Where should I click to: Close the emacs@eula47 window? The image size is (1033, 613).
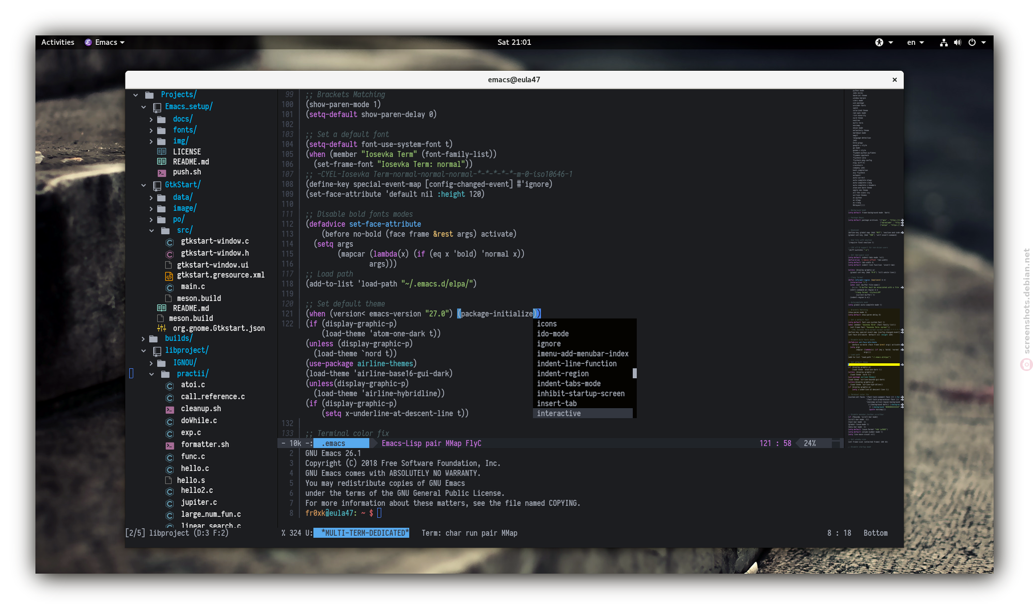(894, 80)
